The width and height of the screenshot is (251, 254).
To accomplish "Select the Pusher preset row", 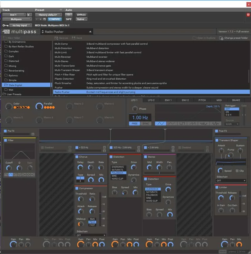I will (151, 88).
